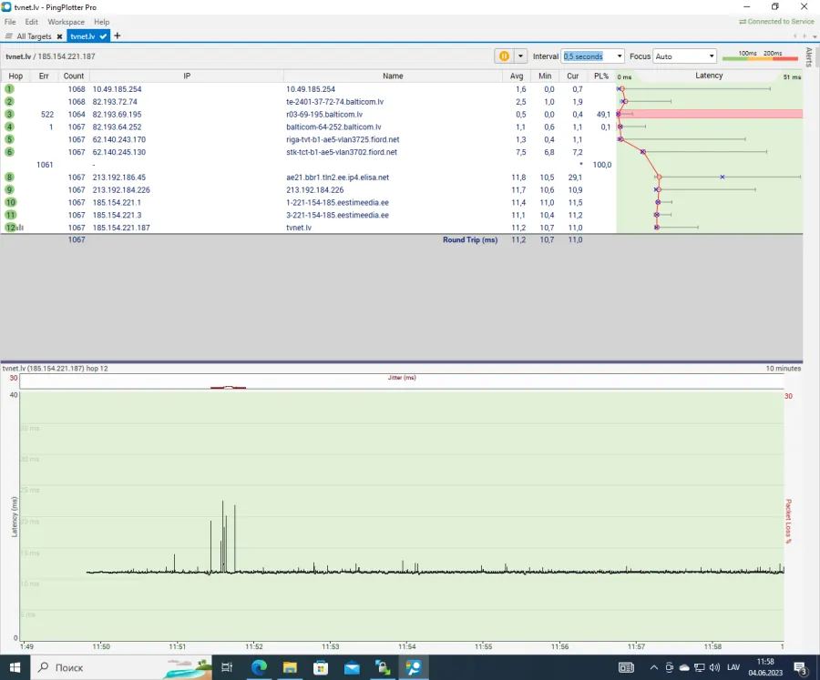The height and width of the screenshot is (680, 820).
Task: Add a new target tab with plus
Action: 118,36
